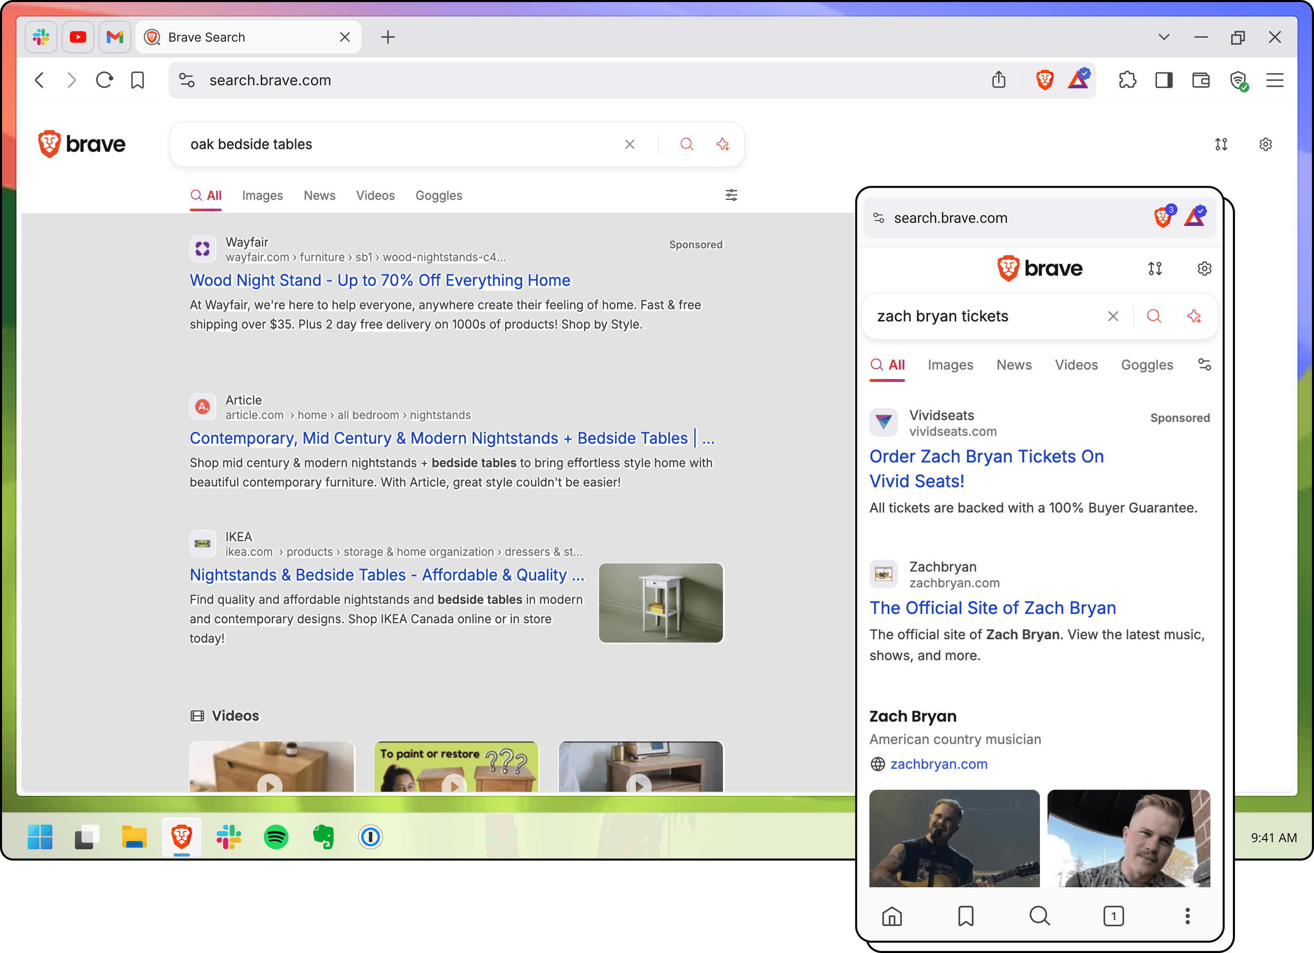Open Brave VPN toolbar icon
1314x953 pixels.
pyautogui.click(x=1239, y=81)
